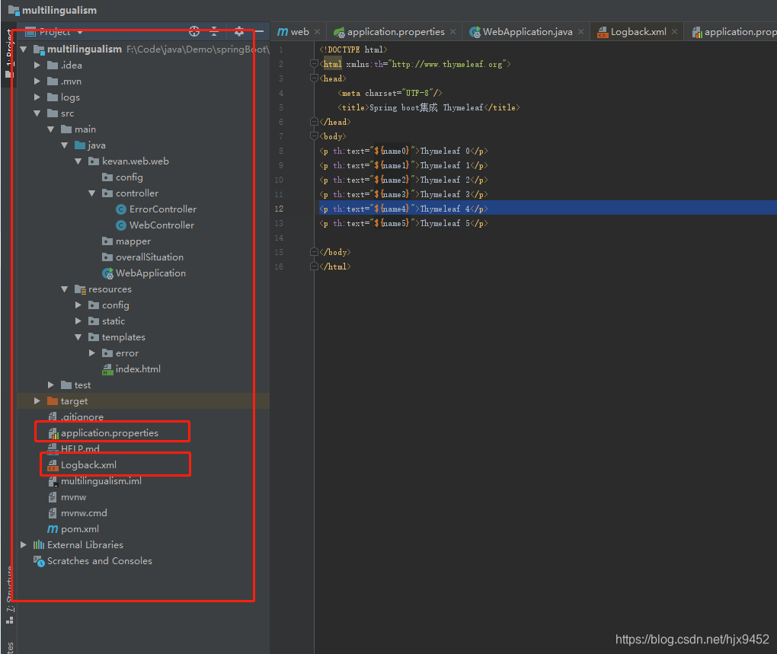Click the fold end marker at line 15

click(x=314, y=252)
